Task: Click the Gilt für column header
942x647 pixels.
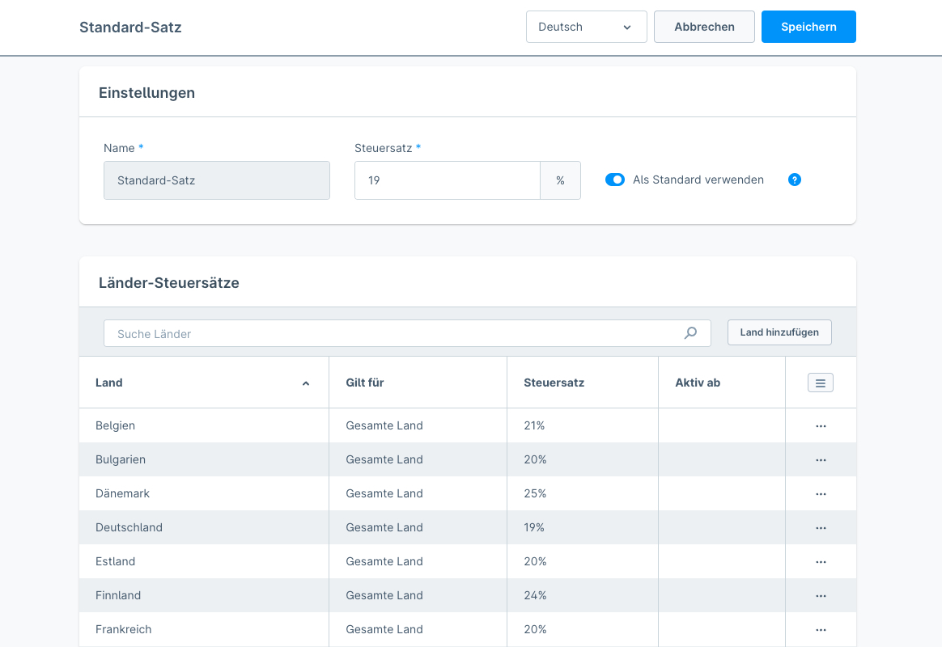Action: 365,383
